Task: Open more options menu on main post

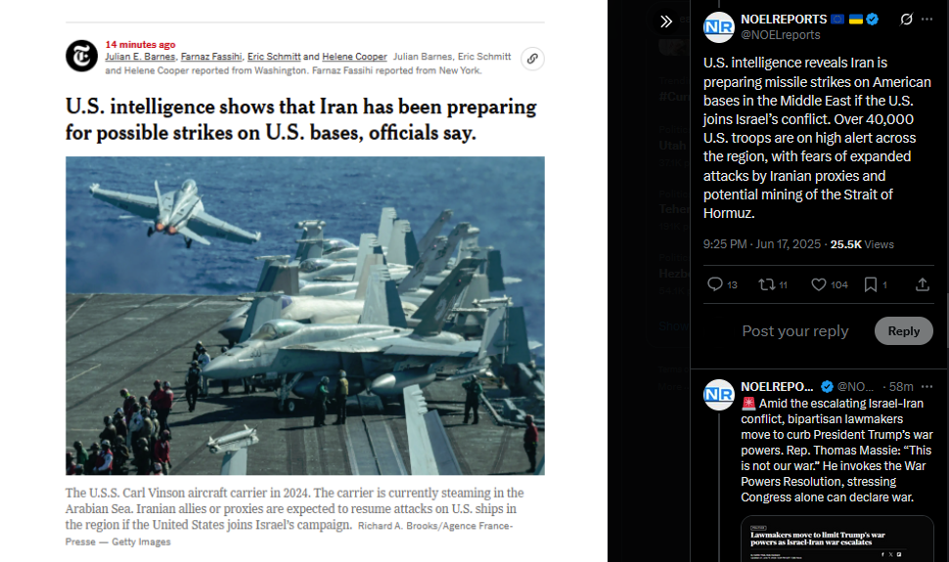Action: coord(927,20)
